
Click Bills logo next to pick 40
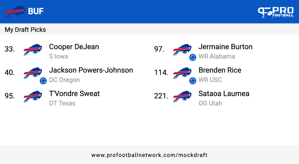pyautogui.click(x=33, y=73)
